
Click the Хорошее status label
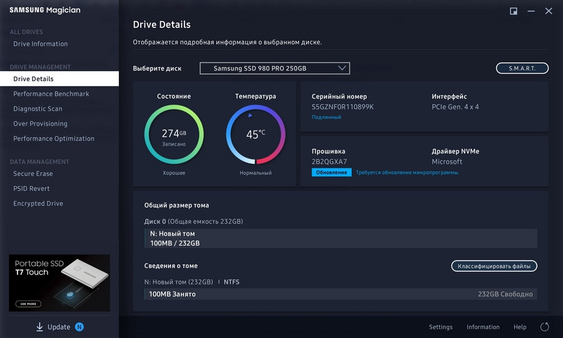coord(174,173)
